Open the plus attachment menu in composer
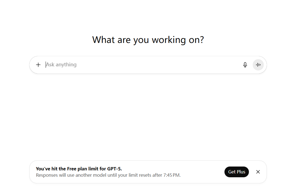The width and height of the screenshot is (286, 188). [x=38, y=65]
